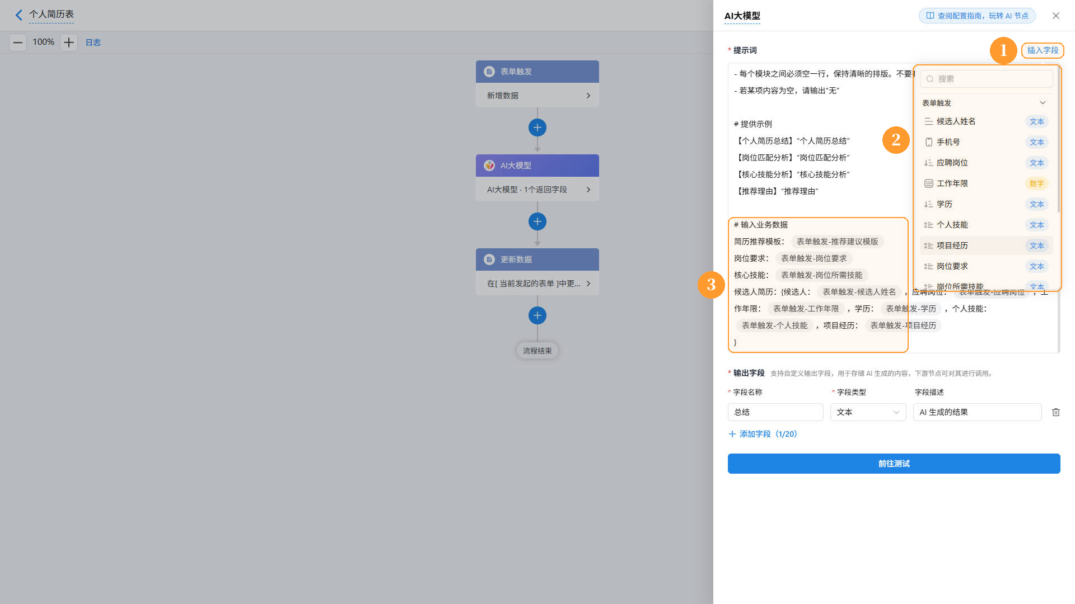This screenshot has height=604, width=1075.
Task: Add a node below 表单触发
Action: 537,128
